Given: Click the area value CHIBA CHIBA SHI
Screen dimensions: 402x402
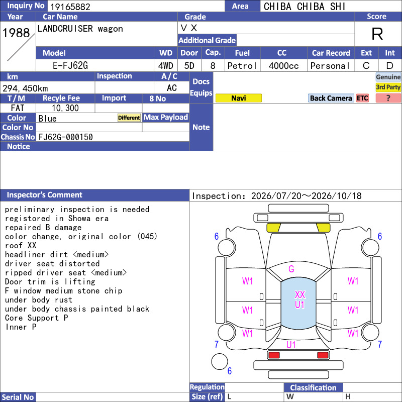Looking at the screenshot, I should (305, 7).
